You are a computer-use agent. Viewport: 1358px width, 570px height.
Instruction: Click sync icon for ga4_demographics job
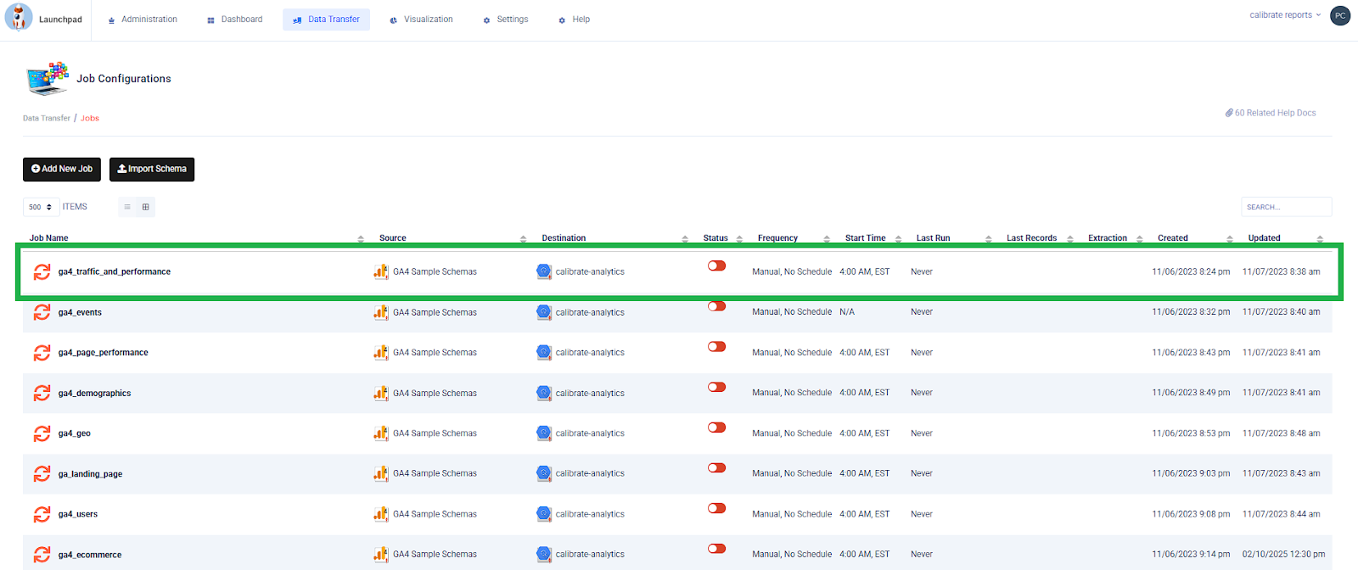coord(42,393)
